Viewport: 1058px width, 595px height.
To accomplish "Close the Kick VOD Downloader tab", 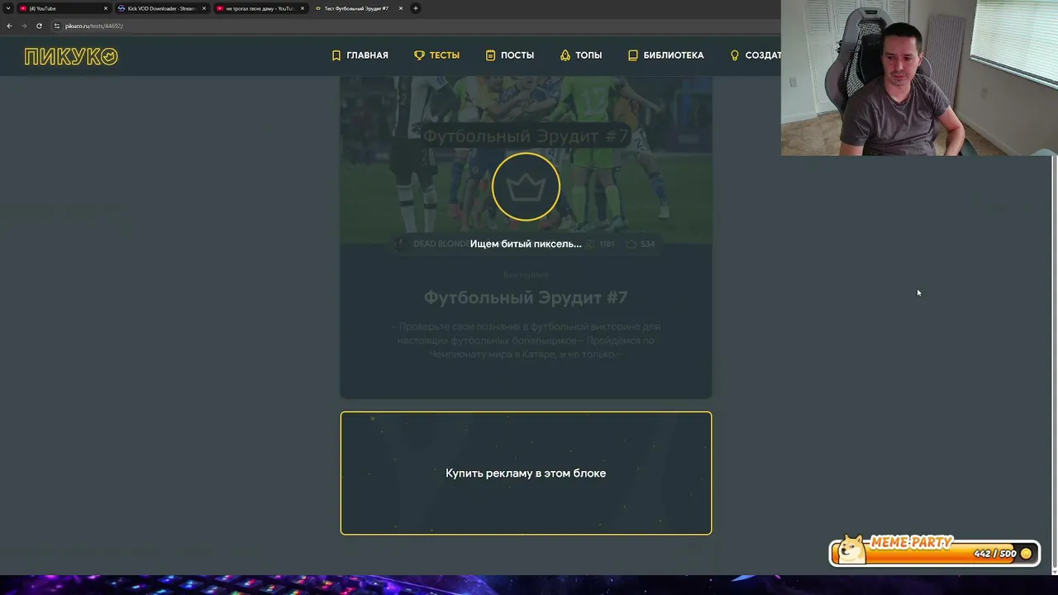I will click(204, 8).
